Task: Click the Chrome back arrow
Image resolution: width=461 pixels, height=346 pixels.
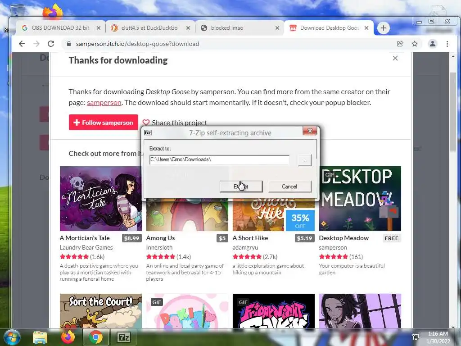Action: coord(22,44)
